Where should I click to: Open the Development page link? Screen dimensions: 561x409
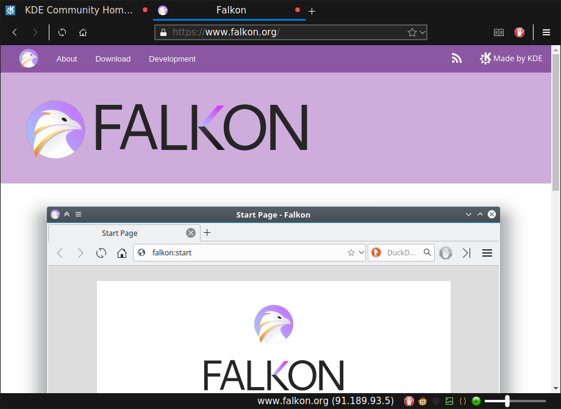pos(172,59)
